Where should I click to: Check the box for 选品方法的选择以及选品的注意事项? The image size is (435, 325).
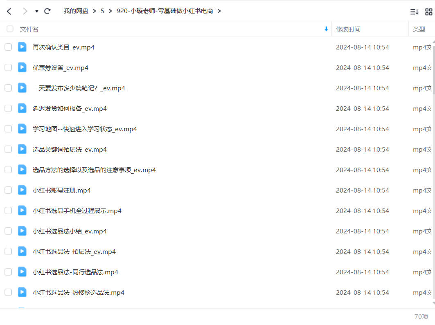tap(8, 170)
